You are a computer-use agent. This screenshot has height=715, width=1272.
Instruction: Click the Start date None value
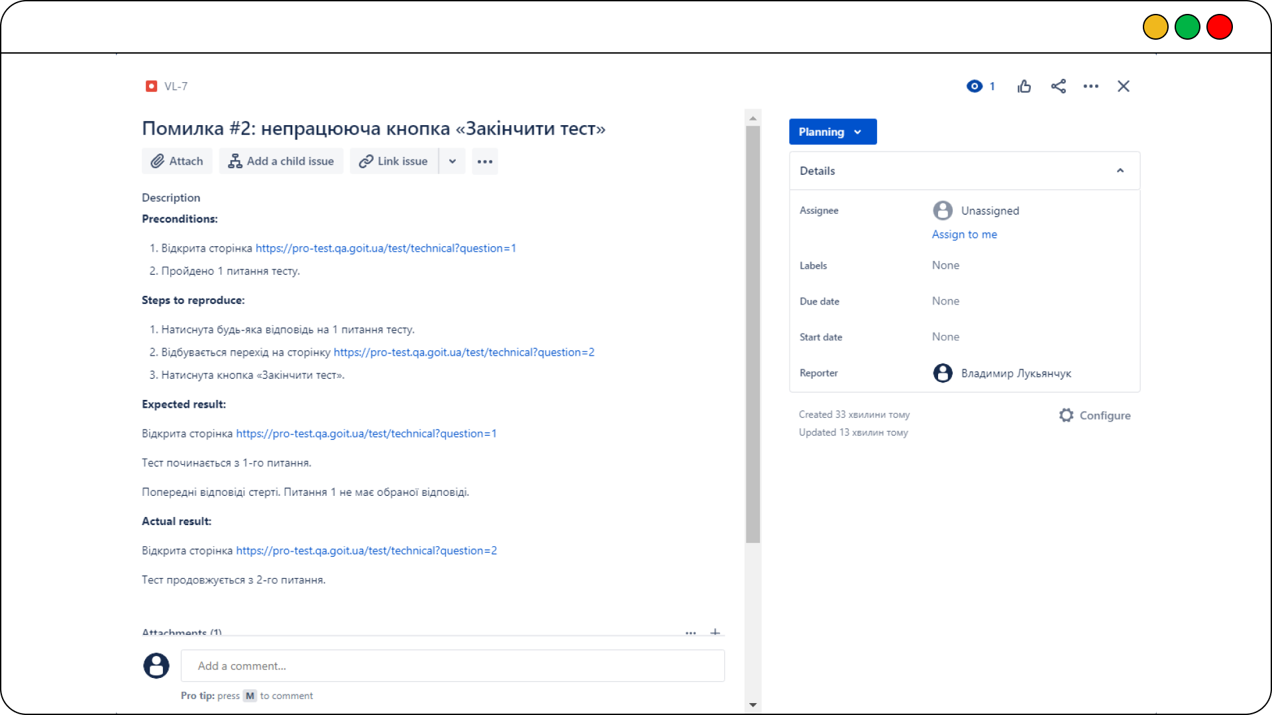tap(945, 336)
